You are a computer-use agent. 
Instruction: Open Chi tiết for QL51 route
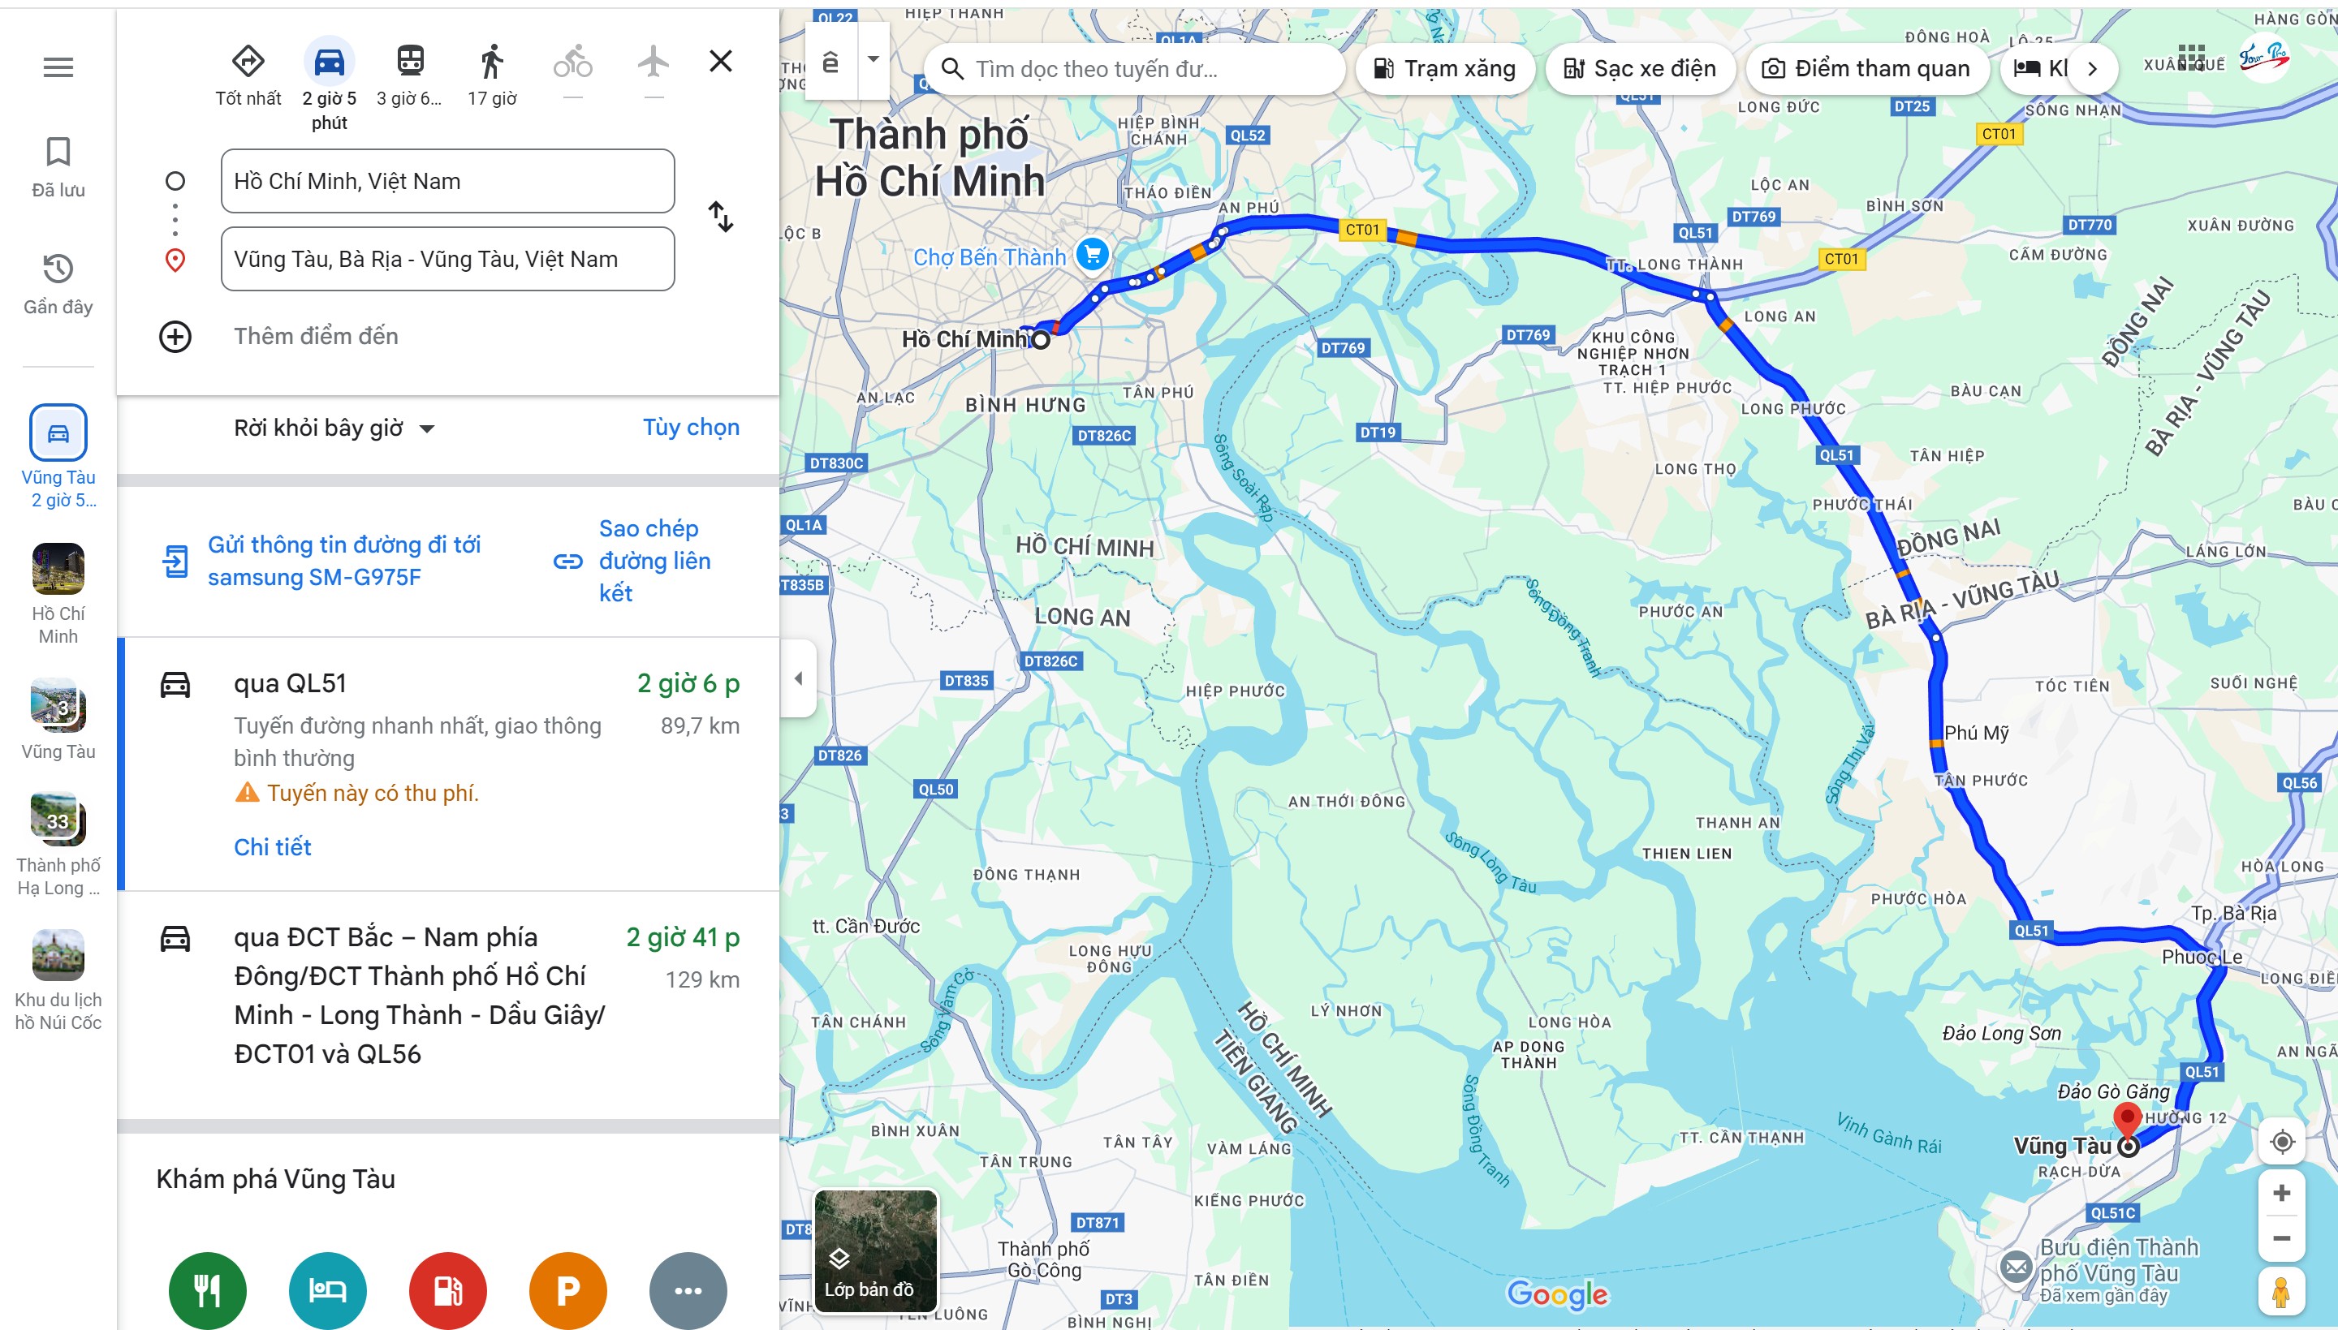[x=272, y=847]
